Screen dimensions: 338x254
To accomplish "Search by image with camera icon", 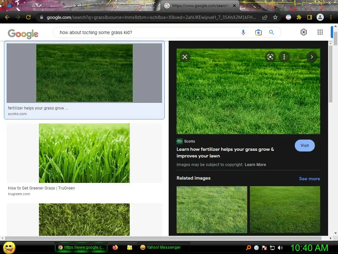I will [258, 32].
